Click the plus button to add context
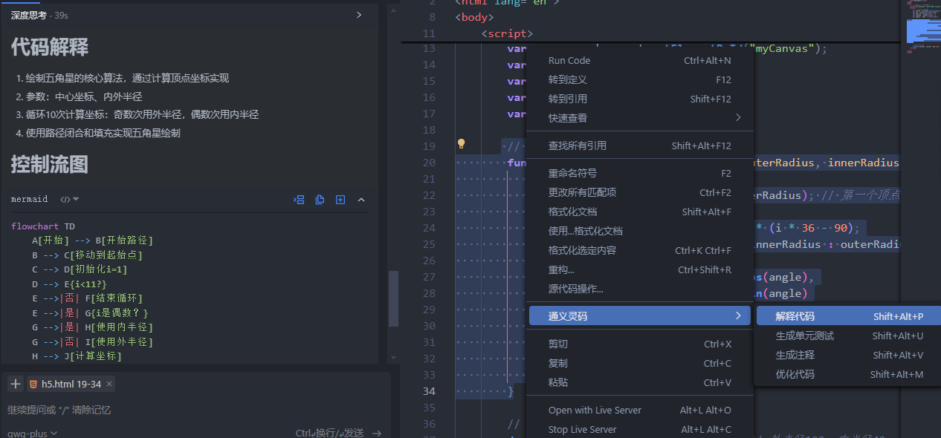The height and width of the screenshot is (438, 941). click(x=16, y=384)
